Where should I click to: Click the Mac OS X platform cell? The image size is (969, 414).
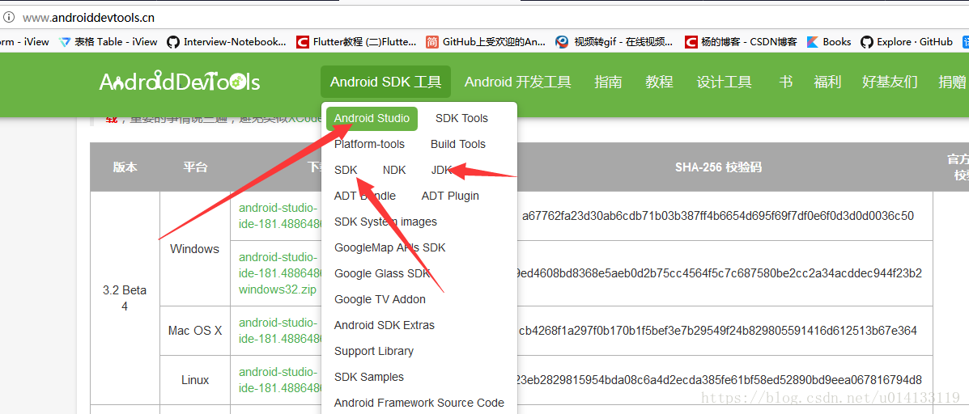point(194,331)
